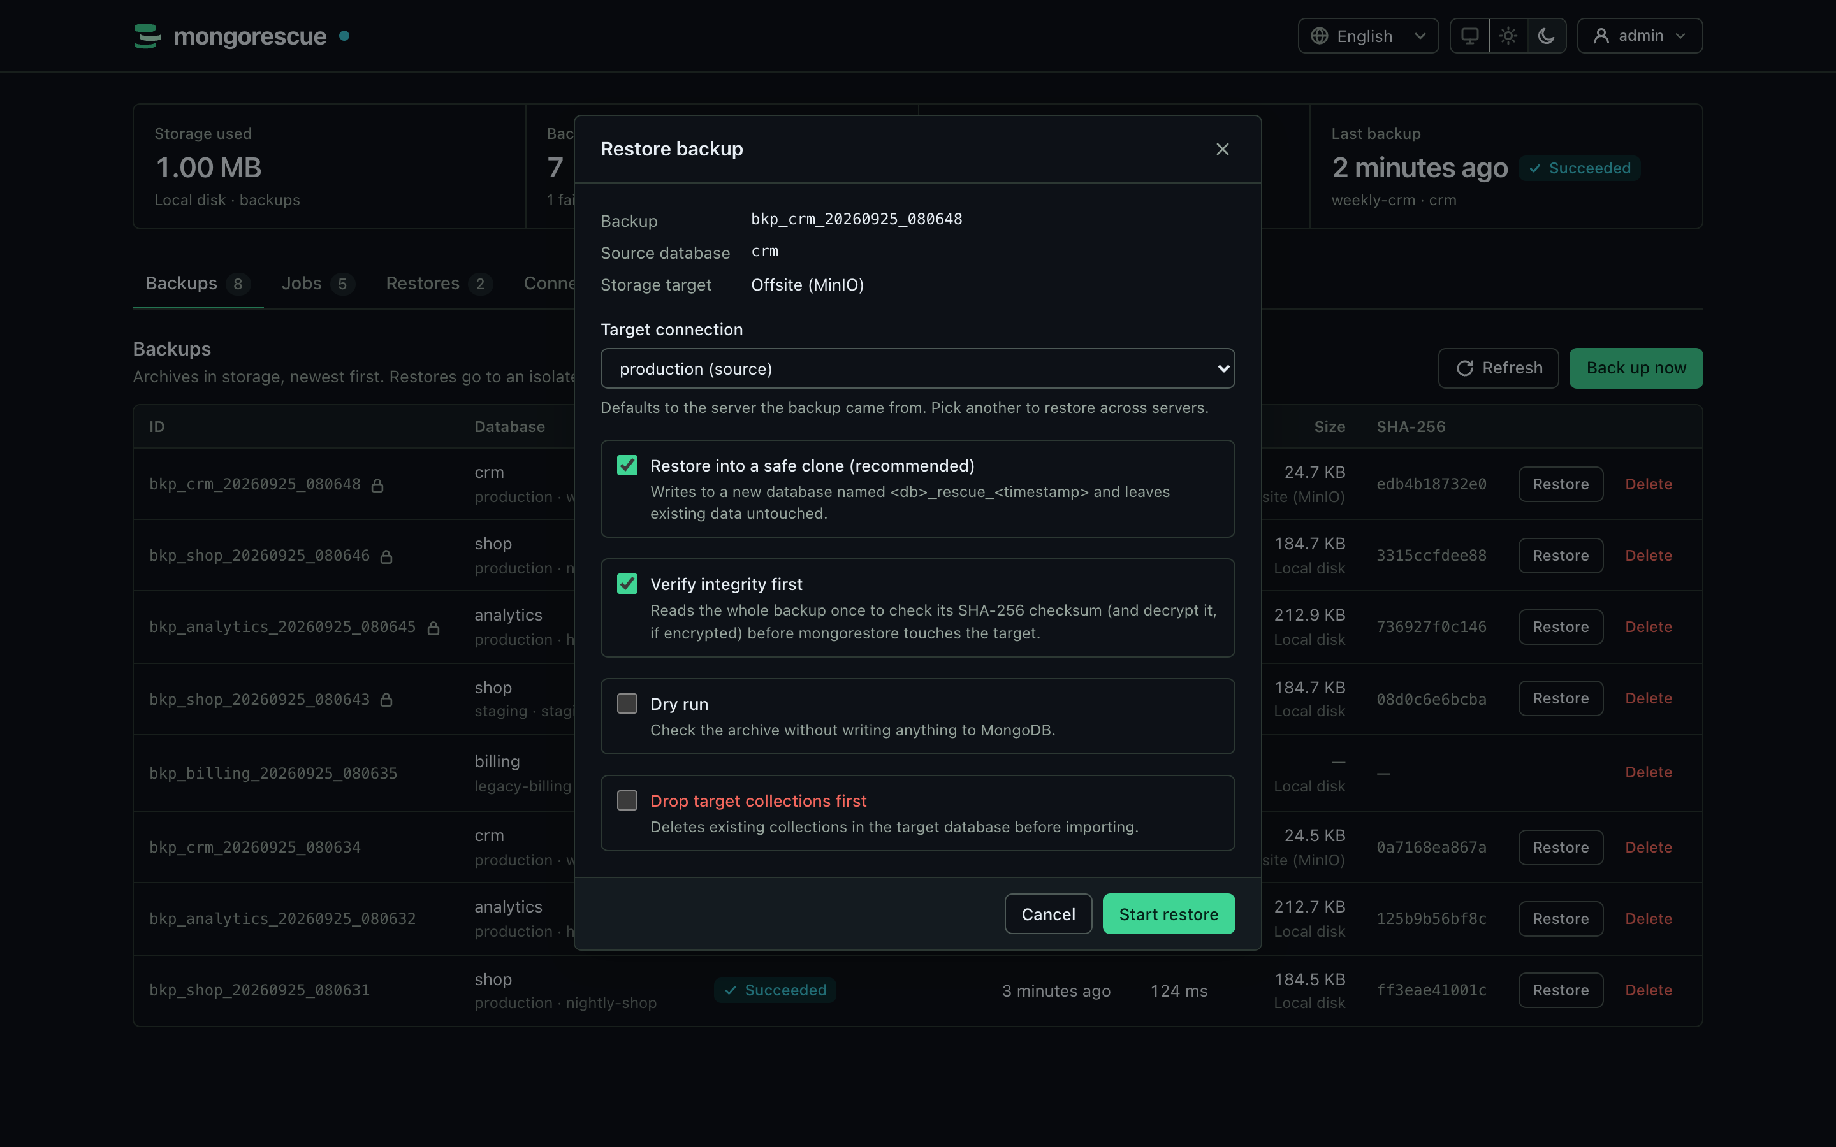Delete backup with hash 0a7168ea867a
Screen dimensions: 1836x1147
click(1648, 848)
